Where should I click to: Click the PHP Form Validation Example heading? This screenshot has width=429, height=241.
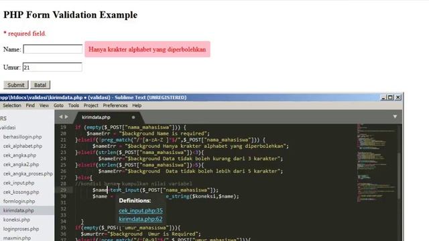click(70, 15)
